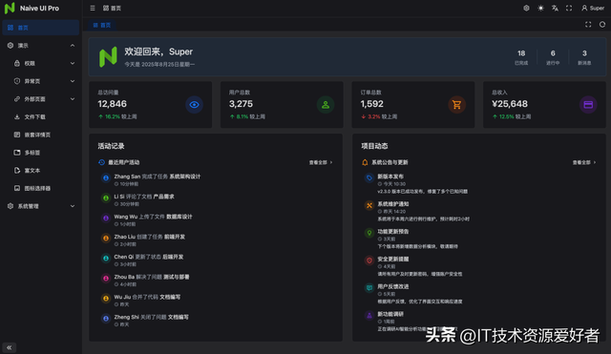Click the green user icon on 用户总数 card

[326, 104]
